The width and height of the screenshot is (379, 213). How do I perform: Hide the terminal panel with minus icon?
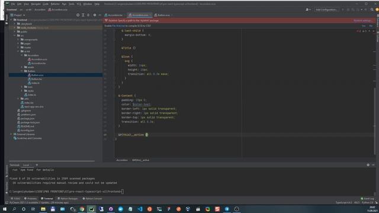pos(373,165)
